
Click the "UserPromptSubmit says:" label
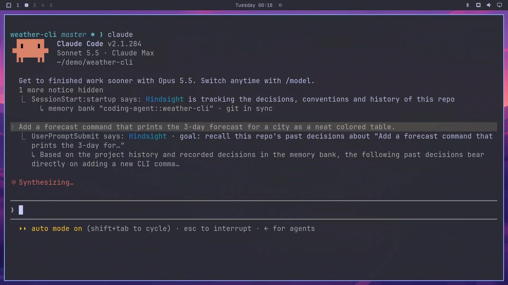point(78,136)
